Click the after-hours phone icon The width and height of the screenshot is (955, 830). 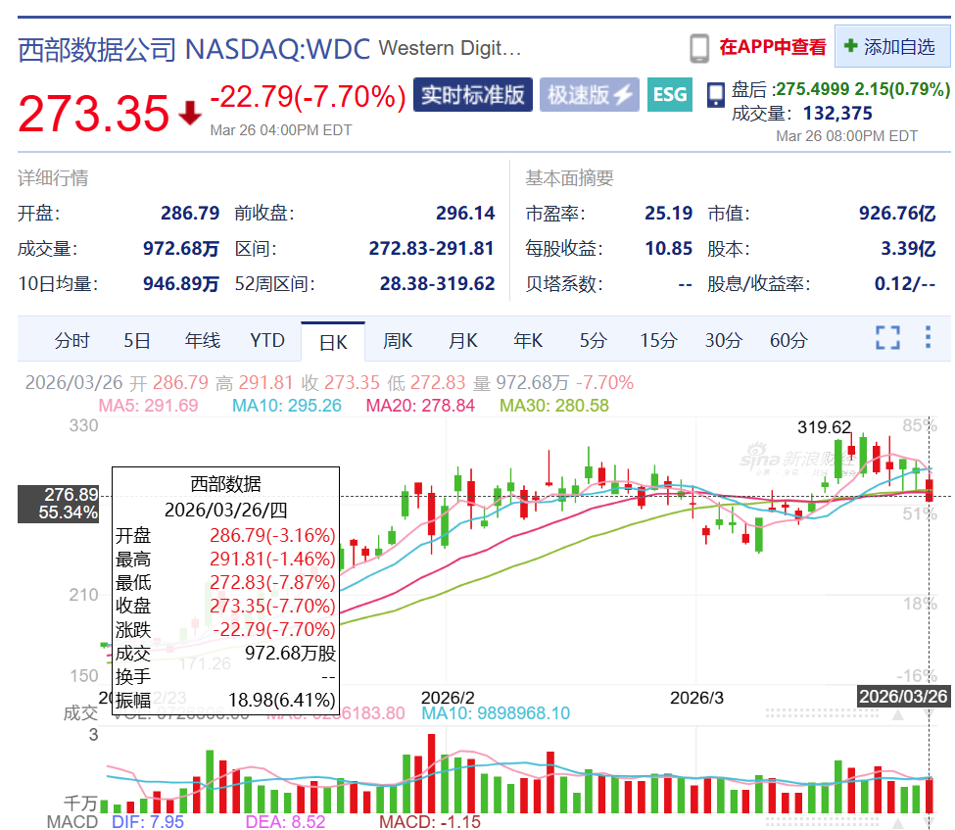pyautogui.click(x=715, y=96)
